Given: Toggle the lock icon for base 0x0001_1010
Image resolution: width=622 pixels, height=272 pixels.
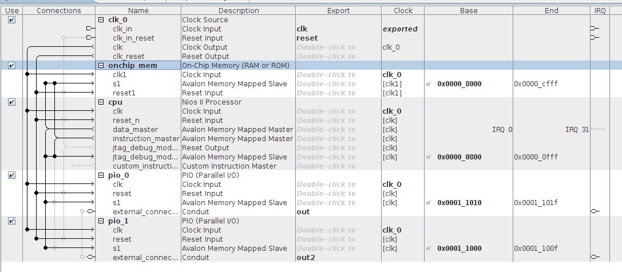Looking at the screenshot, I should tap(429, 203).
